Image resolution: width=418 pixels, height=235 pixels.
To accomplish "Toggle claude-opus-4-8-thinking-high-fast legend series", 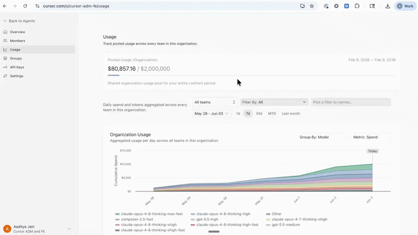I will 224,225.
